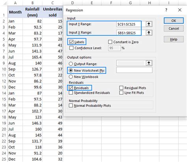The height and width of the screenshot is (162, 187).
Task: Select column A header
Action: click(15, 3)
